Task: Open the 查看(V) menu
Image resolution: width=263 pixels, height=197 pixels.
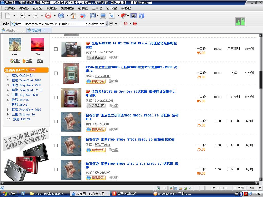Action: tap(37, 8)
